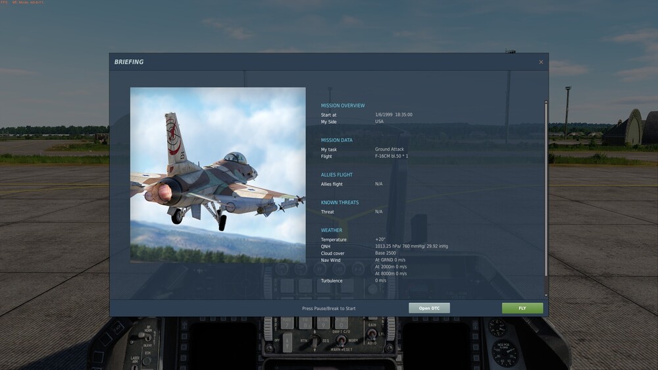
Task: Click the NOZ POS gauge
Action: coord(505,354)
